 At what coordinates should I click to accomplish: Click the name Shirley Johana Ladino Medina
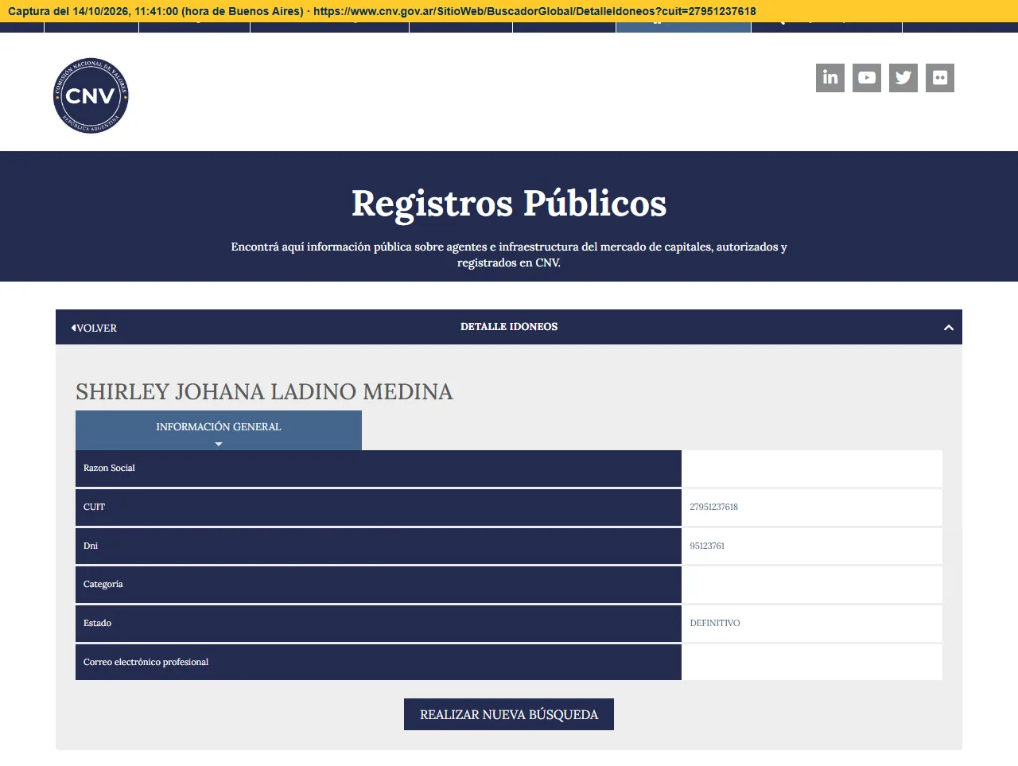click(264, 391)
